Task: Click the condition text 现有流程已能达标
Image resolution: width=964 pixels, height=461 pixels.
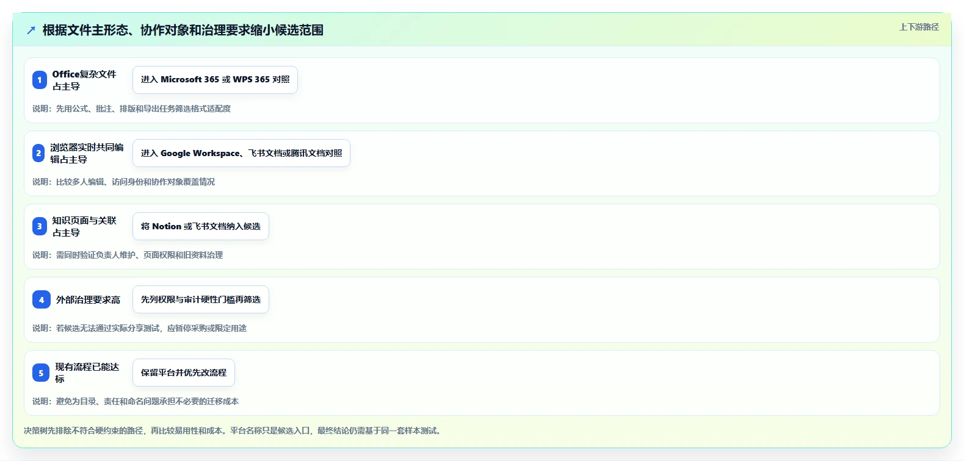Action: (87, 373)
